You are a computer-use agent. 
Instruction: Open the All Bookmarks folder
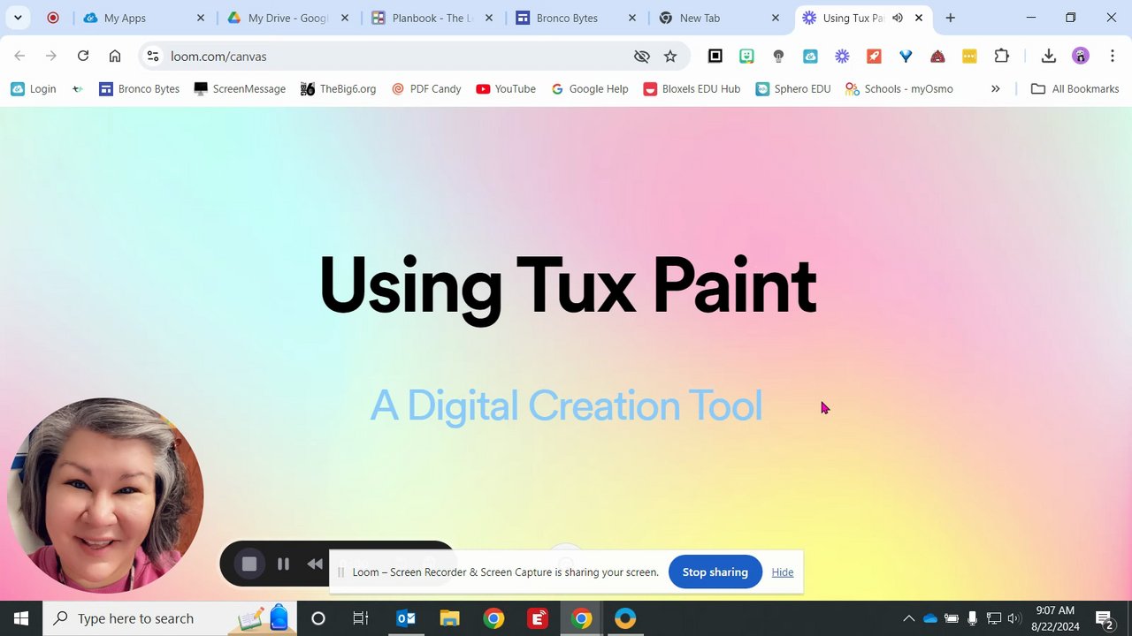[x=1075, y=88]
